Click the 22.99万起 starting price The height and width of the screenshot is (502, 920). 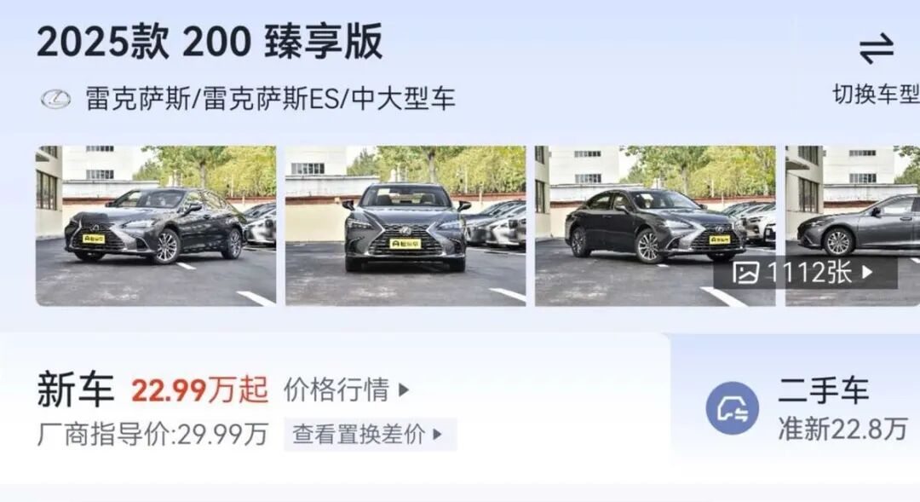point(199,389)
